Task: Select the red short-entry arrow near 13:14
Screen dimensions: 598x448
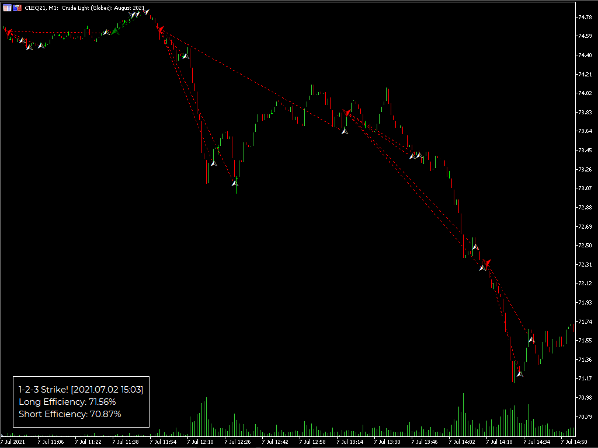Action: tap(347, 112)
